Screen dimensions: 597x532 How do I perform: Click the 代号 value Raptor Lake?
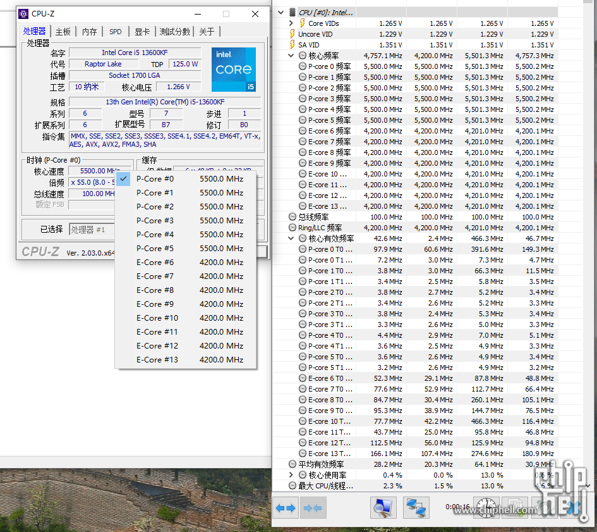click(103, 64)
